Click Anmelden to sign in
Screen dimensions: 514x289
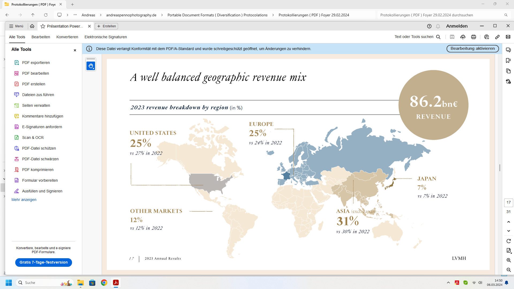tap(457, 26)
